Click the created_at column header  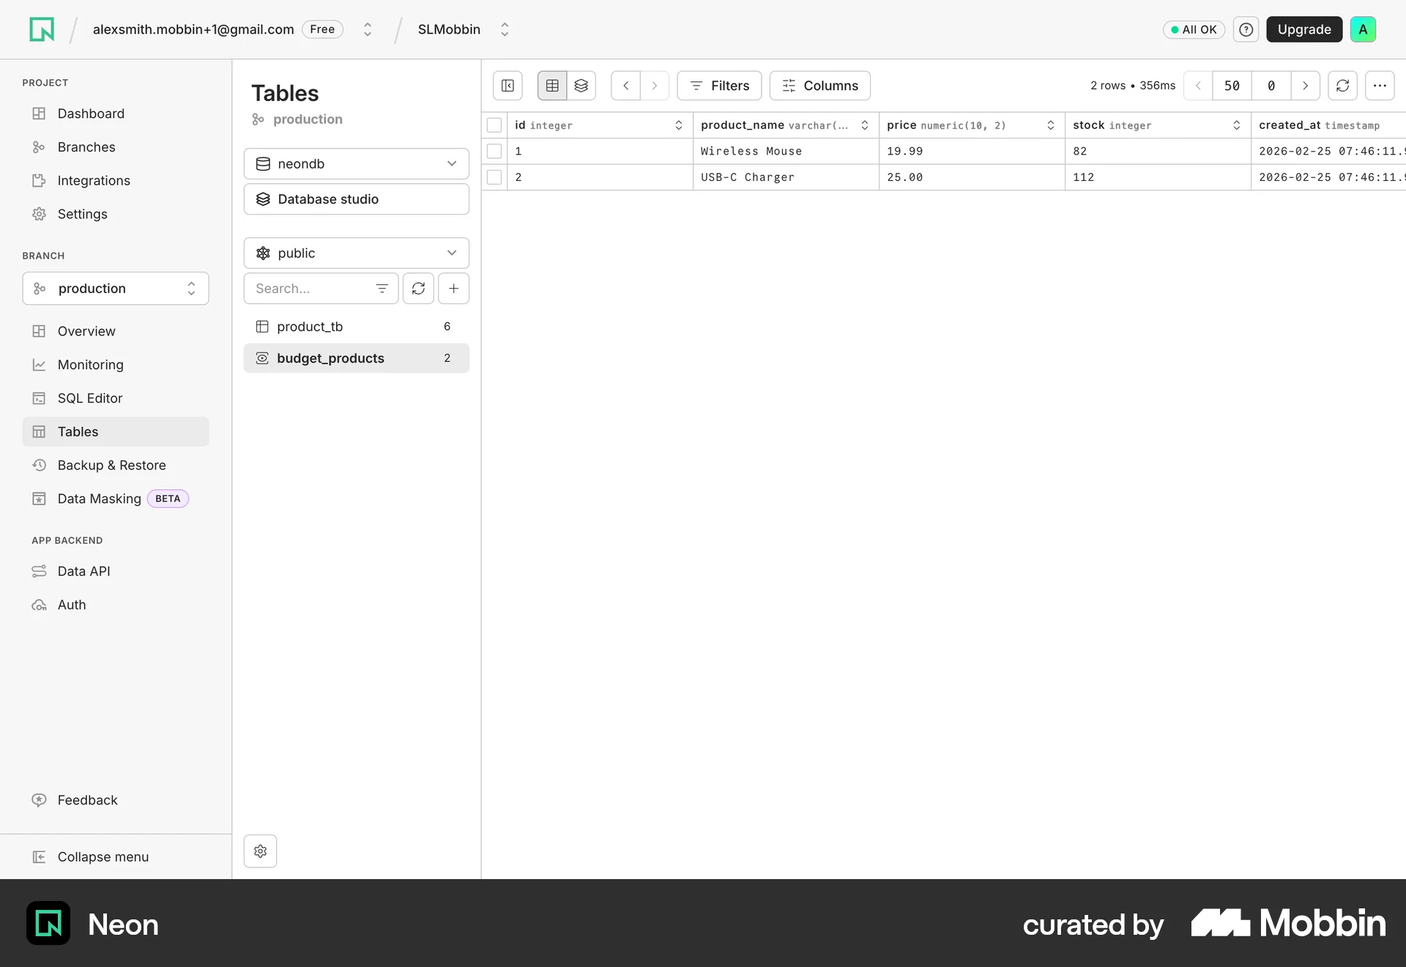[x=1328, y=125]
